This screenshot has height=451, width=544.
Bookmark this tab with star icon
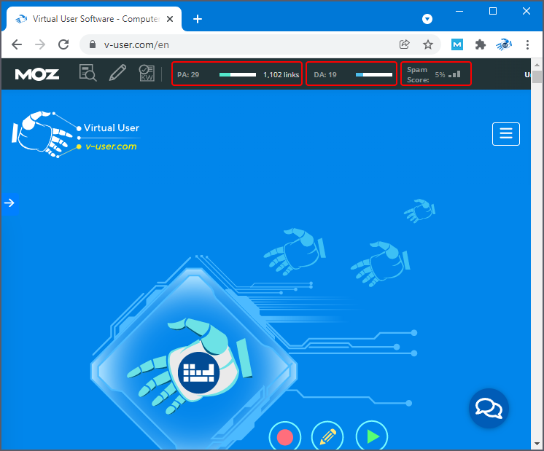pyautogui.click(x=428, y=44)
